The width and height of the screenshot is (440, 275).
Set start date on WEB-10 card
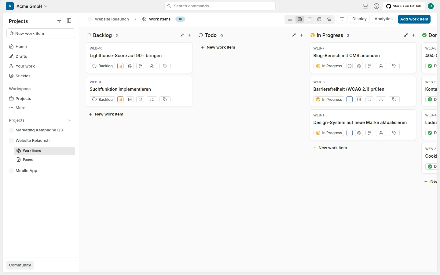(130, 66)
